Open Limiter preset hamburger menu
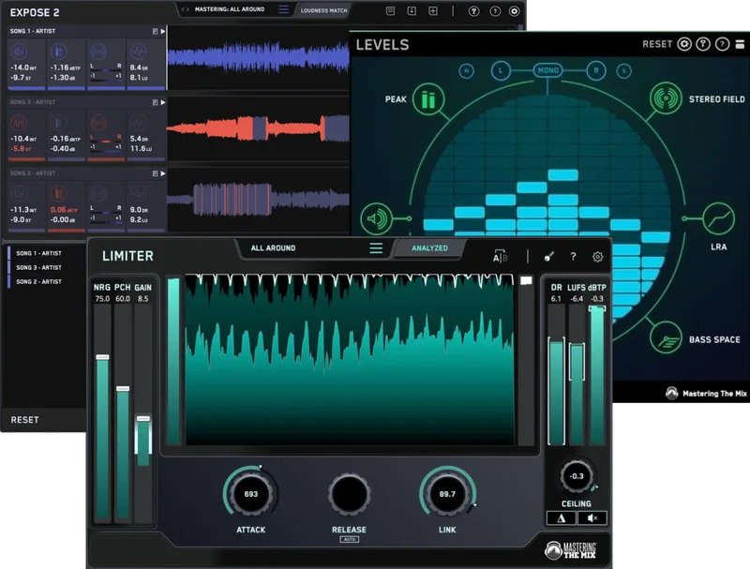This screenshot has width=750, height=569. tap(376, 248)
